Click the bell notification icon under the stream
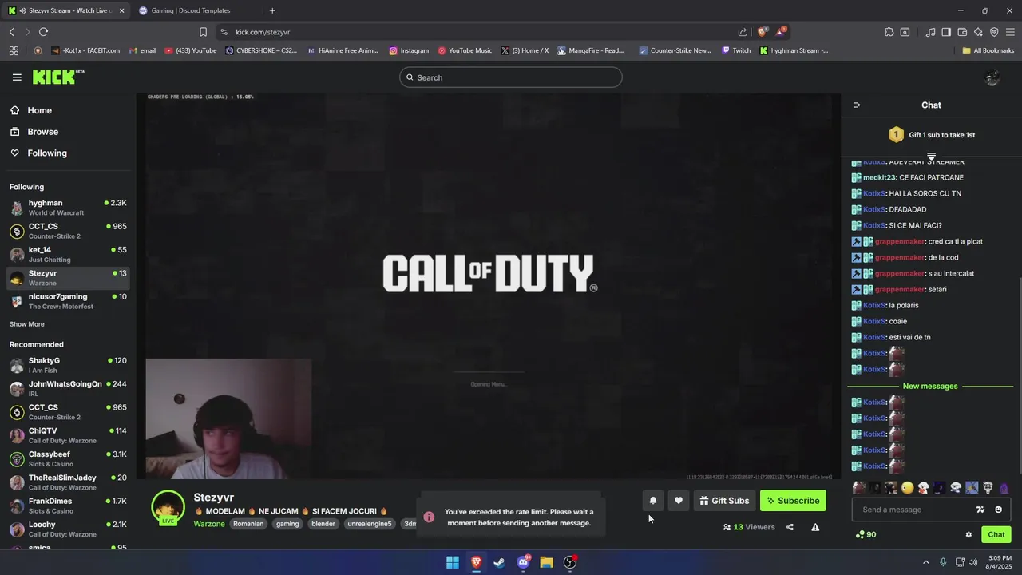The height and width of the screenshot is (575, 1022). pos(652,501)
